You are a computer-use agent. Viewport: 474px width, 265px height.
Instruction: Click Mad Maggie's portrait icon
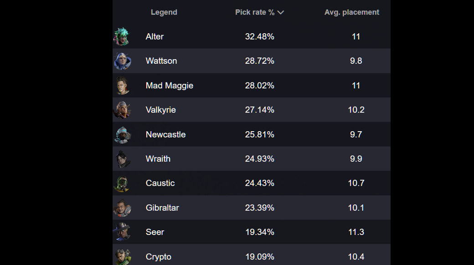(x=122, y=86)
